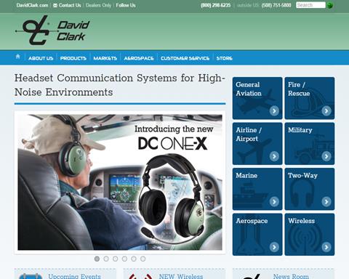Expand the Customer Service menu

coord(185,58)
